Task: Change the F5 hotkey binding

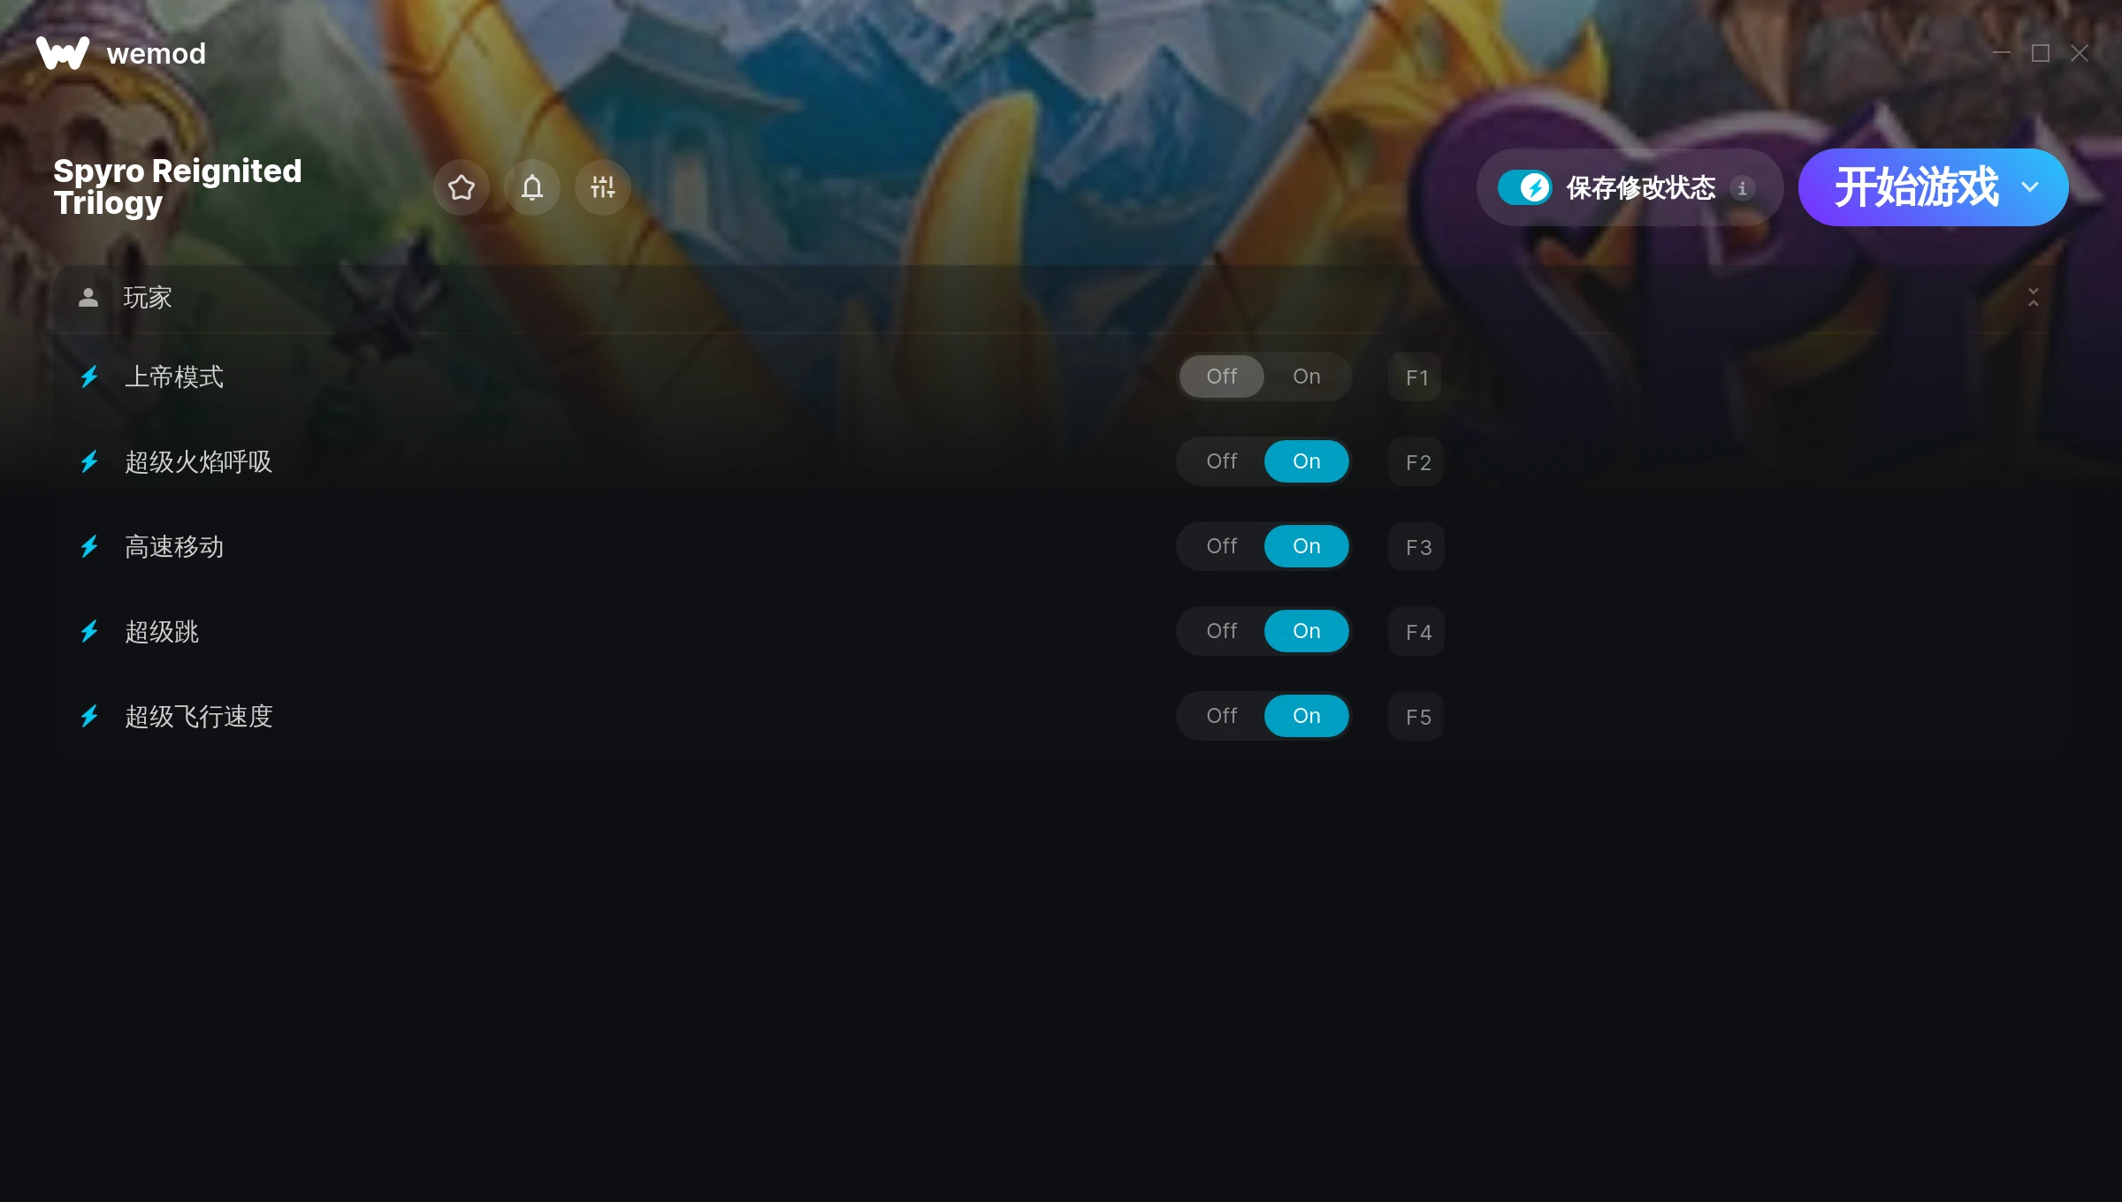Action: coord(1416,717)
